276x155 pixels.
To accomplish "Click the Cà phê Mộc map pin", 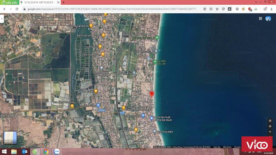I will point(136,130).
